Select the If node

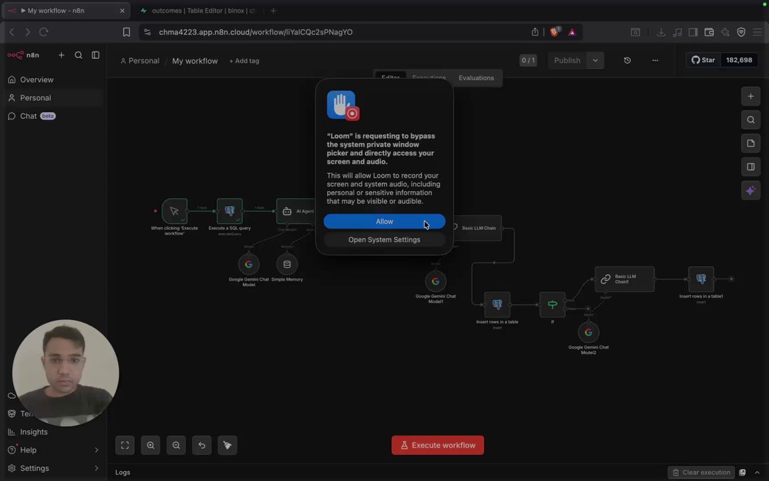pos(552,305)
